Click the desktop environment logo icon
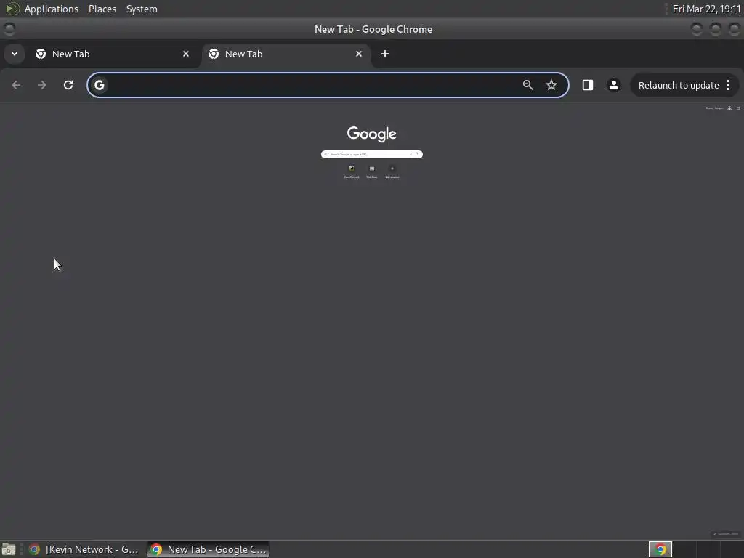Viewport: 744px width, 558px height. click(x=12, y=9)
